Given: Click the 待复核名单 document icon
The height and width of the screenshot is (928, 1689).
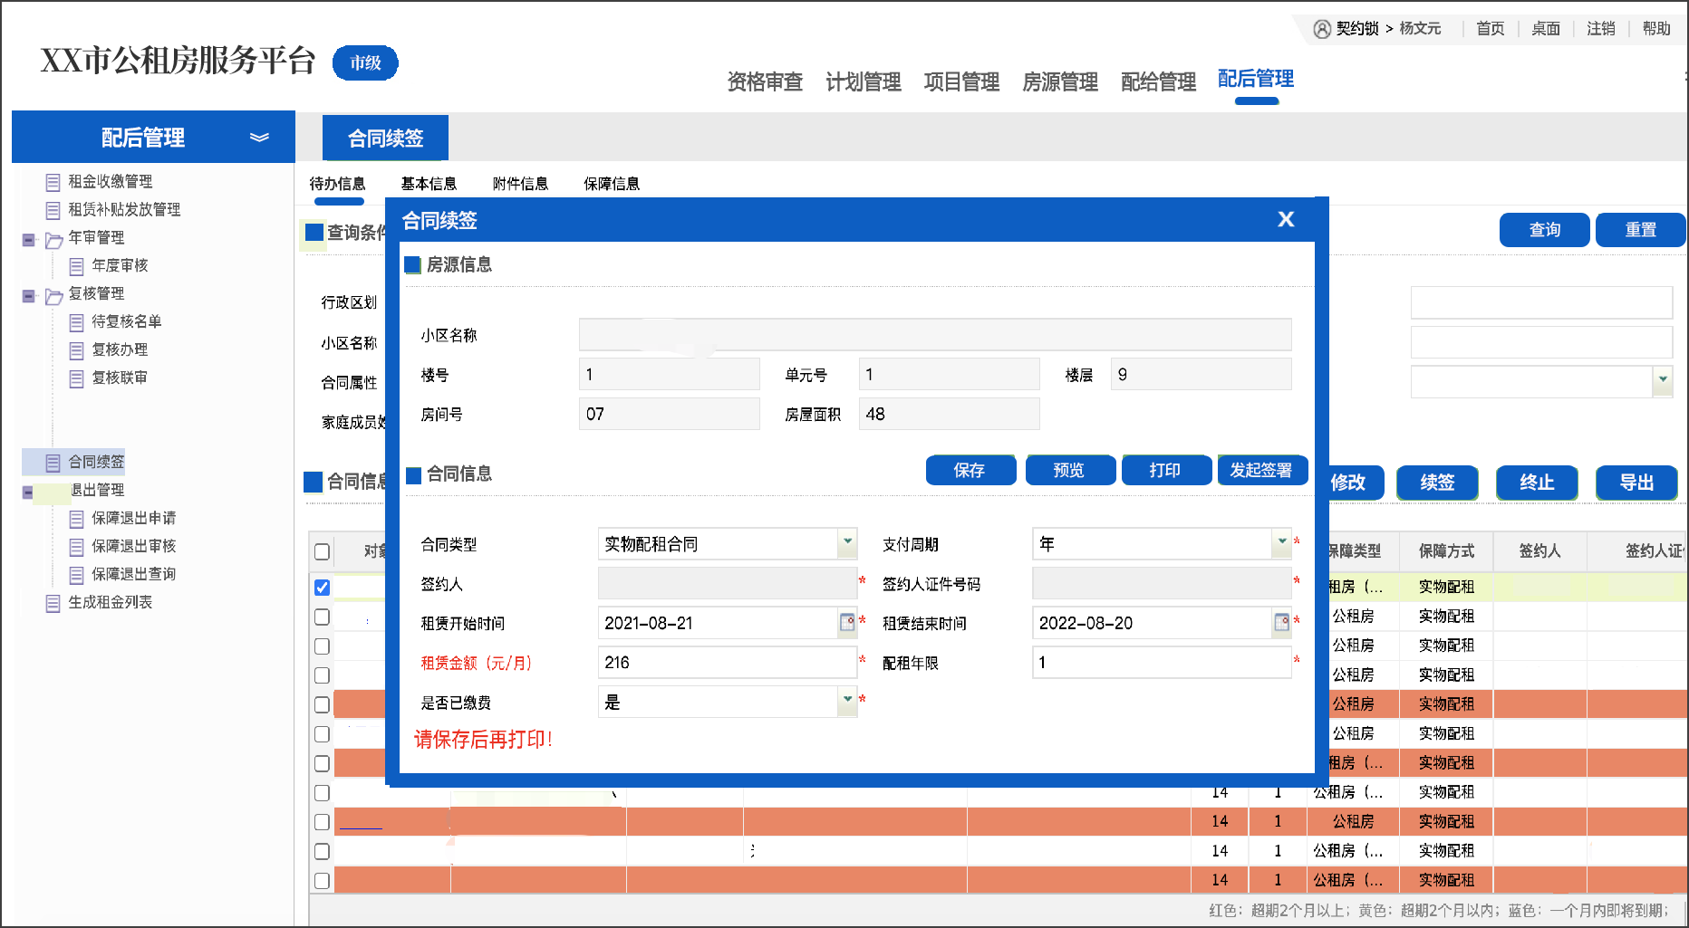Looking at the screenshot, I should click(76, 322).
